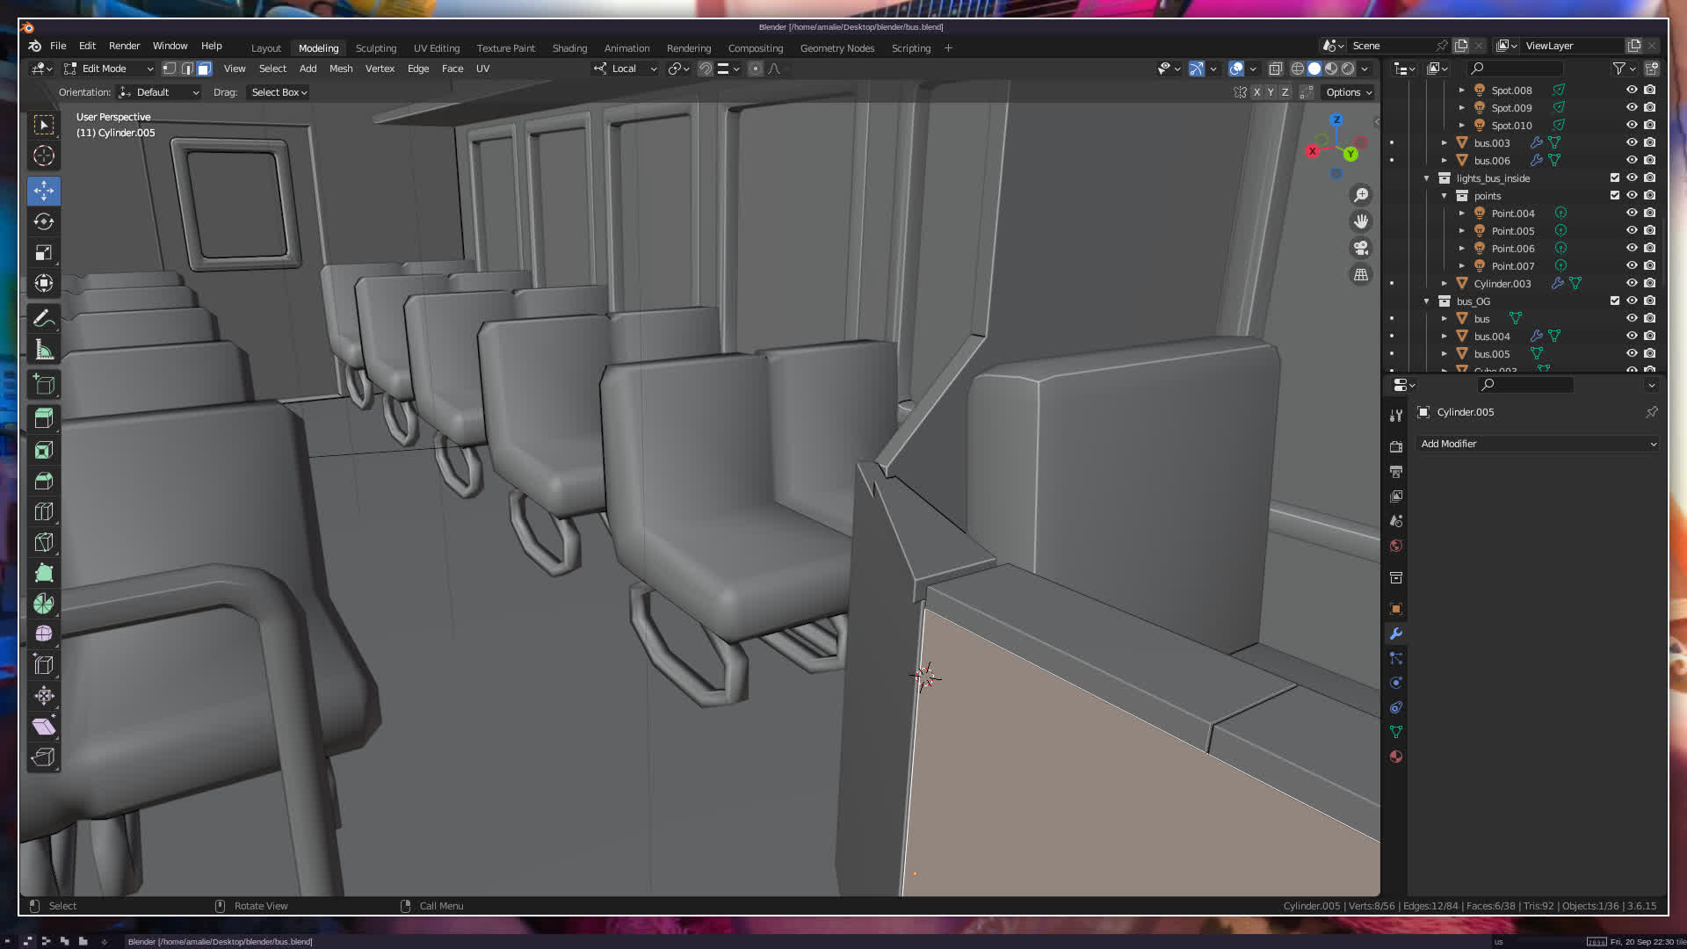Switch to the Sculpting workspace tab

(x=375, y=48)
